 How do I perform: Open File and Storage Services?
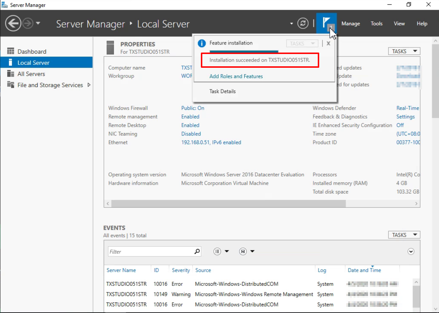[50, 85]
